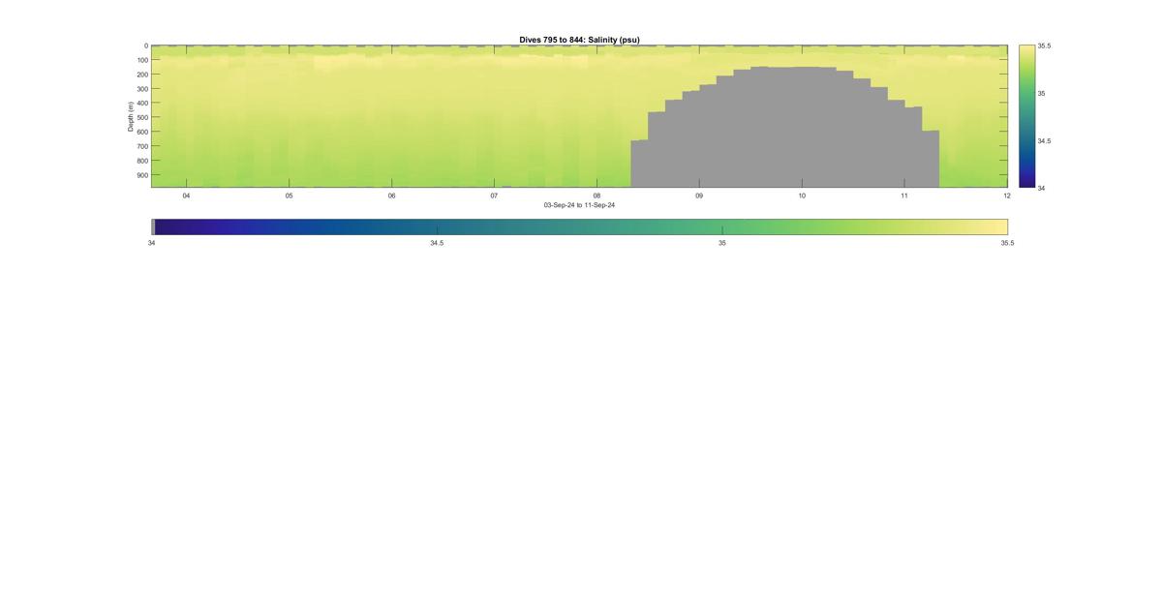The image size is (1162, 602).
Task: Select date tick '04' on x-axis
Action: click(187, 196)
